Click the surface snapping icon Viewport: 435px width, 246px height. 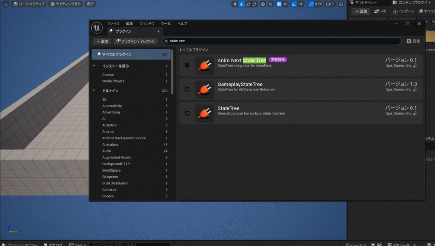point(271,4)
